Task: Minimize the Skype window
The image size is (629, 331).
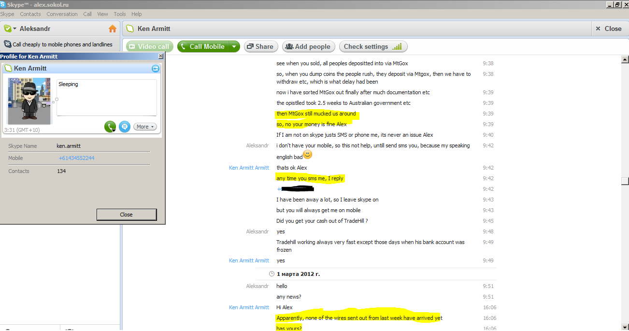Action: point(610,4)
